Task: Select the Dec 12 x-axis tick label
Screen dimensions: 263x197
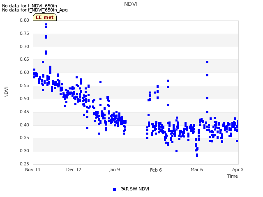Action: coord(74,170)
